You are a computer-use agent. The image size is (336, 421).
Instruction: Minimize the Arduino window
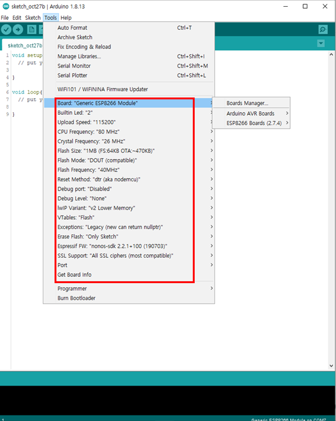[286, 6]
